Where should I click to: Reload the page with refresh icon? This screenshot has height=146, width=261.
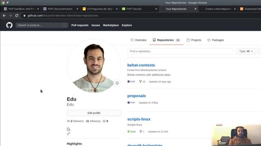[x=17, y=15]
